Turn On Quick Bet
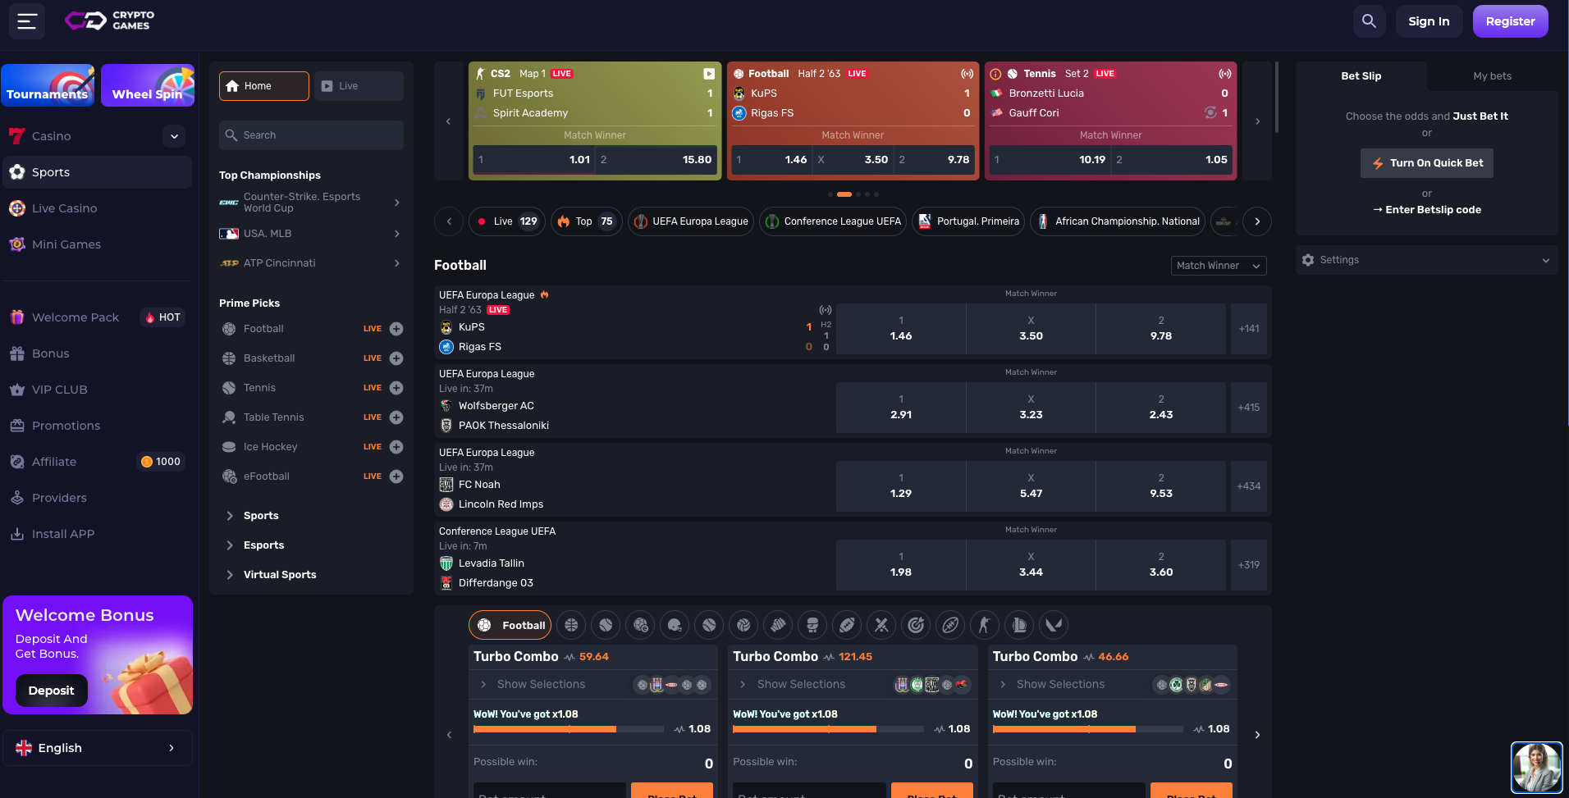 coord(1427,163)
